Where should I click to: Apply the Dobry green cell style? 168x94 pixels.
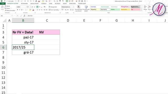115,9
